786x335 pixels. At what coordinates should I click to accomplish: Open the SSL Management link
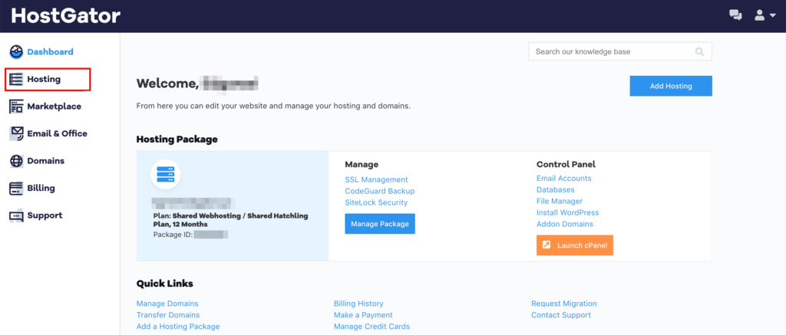click(x=376, y=179)
